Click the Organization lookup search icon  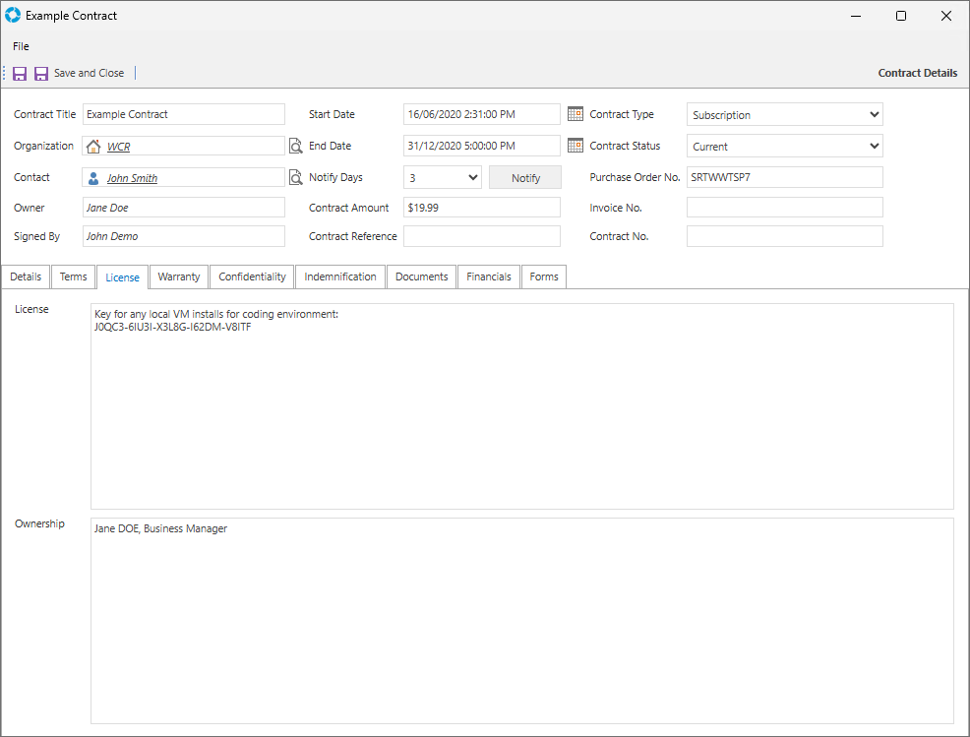click(x=295, y=147)
